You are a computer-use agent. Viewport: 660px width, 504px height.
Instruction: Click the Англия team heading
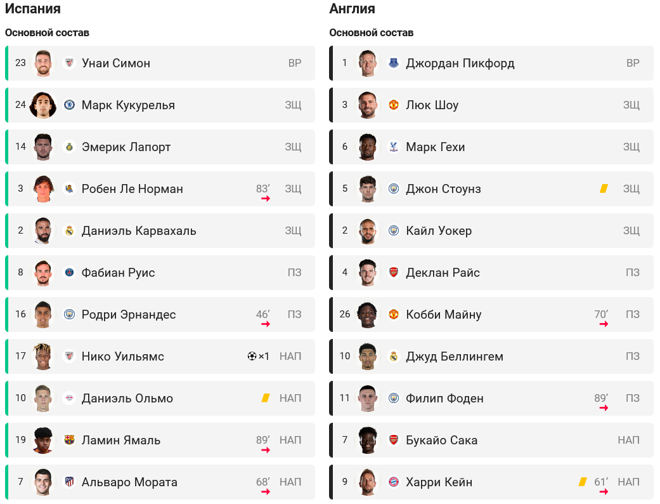pyautogui.click(x=353, y=9)
